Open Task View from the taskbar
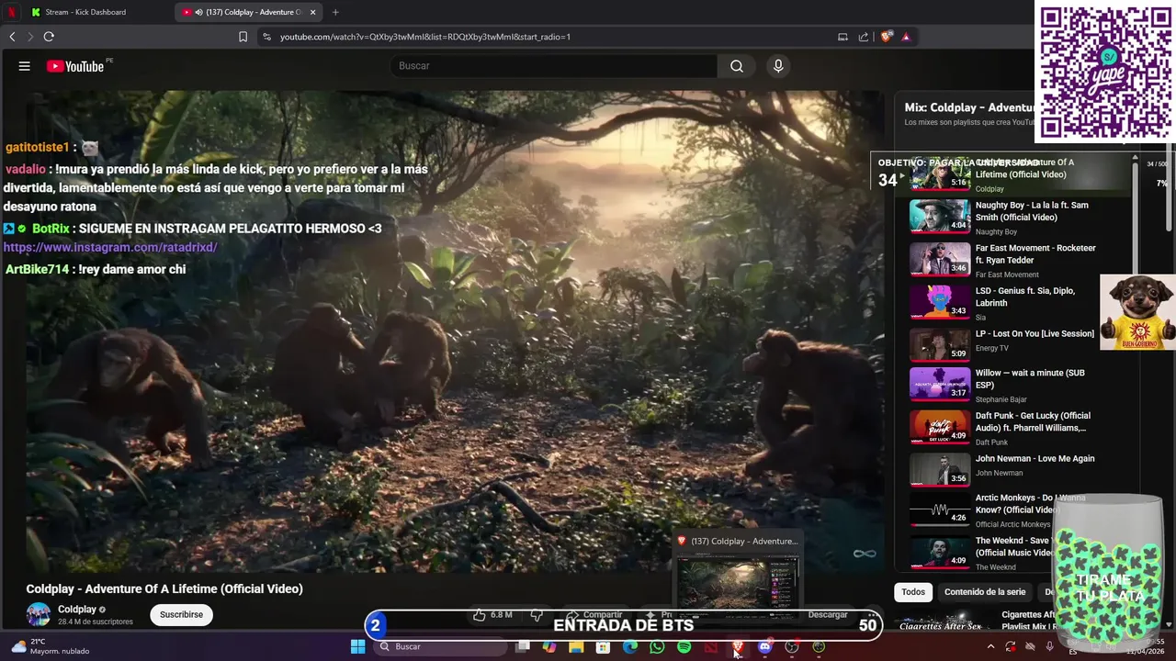1176x661 pixels. [523, 646]
